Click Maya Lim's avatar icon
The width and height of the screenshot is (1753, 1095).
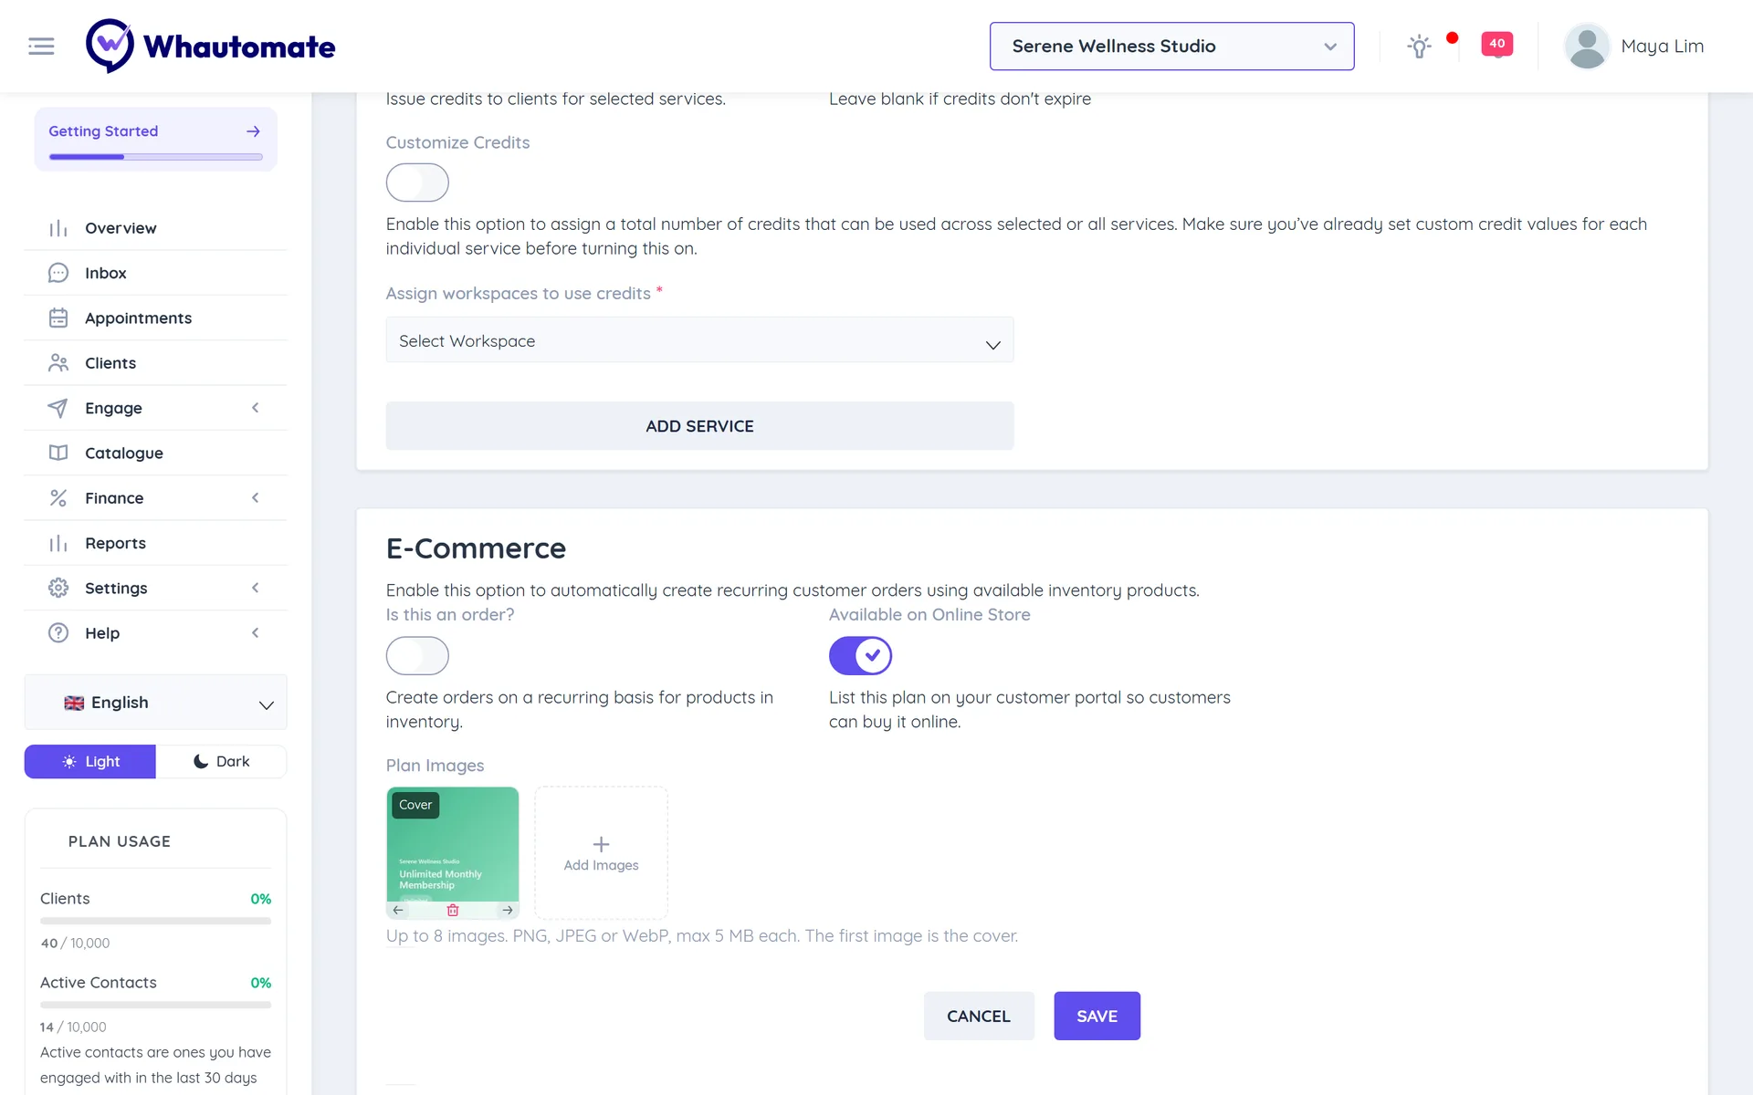(x=1587, y=46)
